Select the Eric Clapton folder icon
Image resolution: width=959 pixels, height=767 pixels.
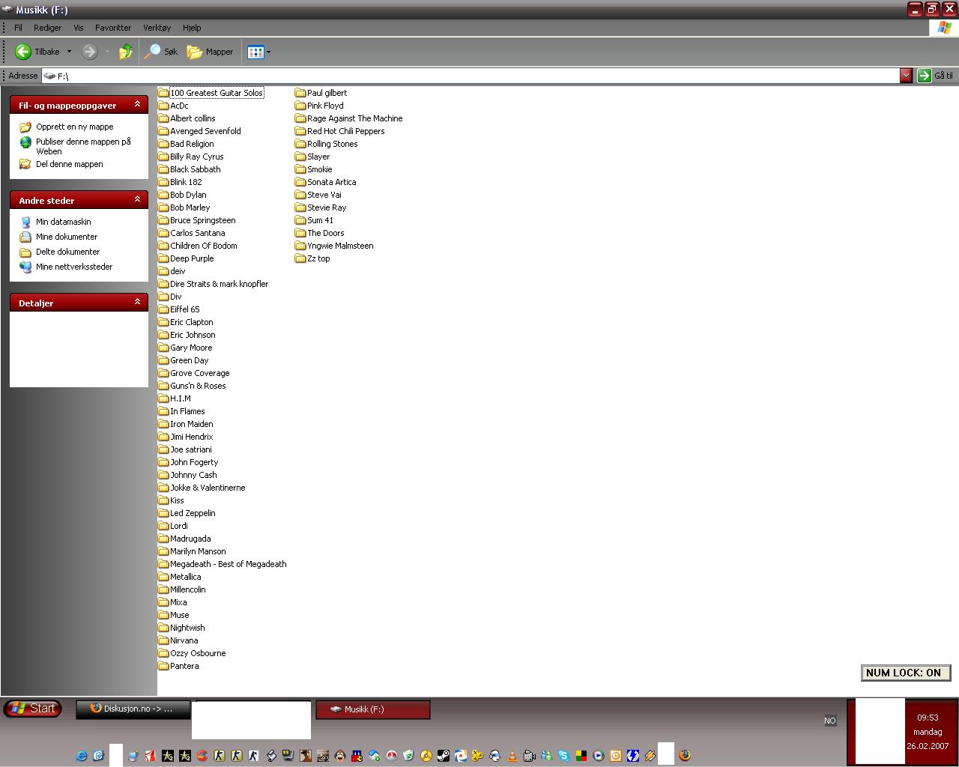163,322
